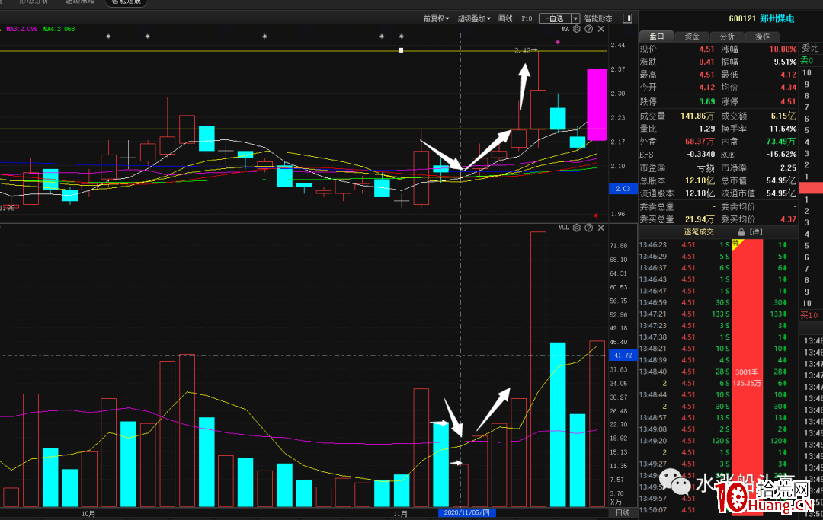The height and width of the screenshot is (520, 823).
Task: Click the 画线 drawing tool button
Action: (504, 18)
